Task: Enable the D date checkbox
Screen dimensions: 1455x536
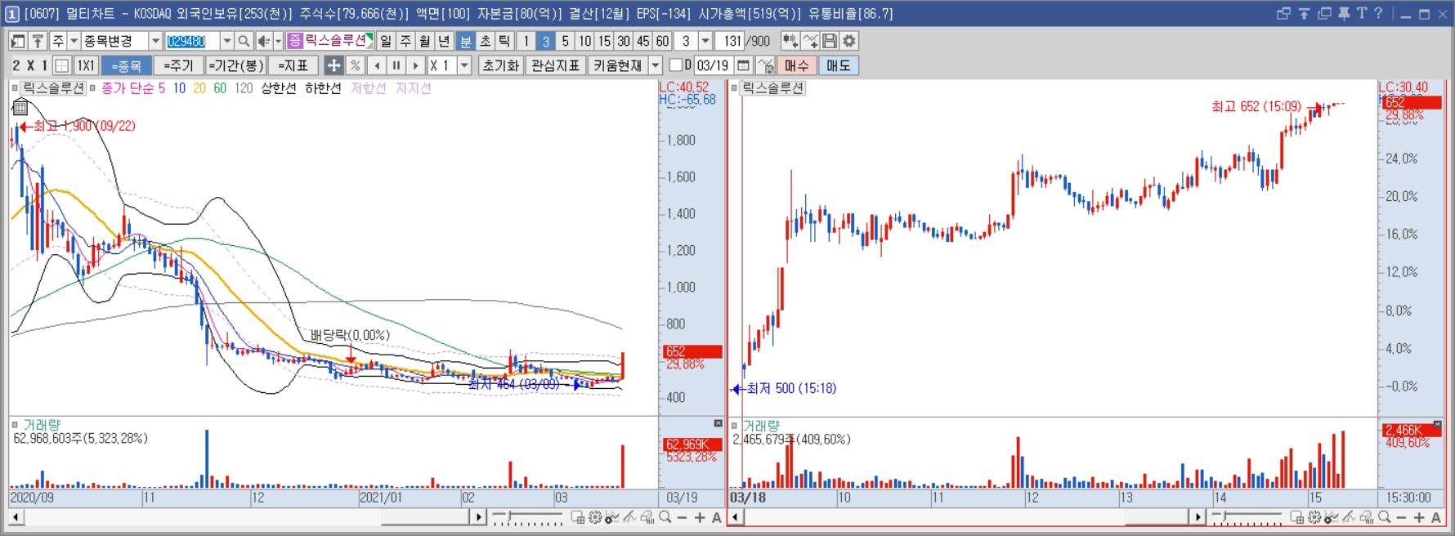Action: [x=676, y=65]
